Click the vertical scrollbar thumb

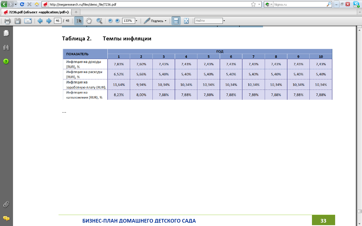tap(359, 211)
